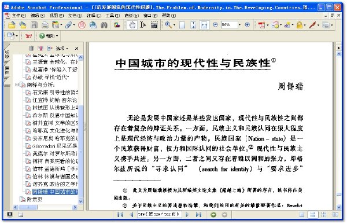This screenshot has width=347, height=224.
Task: Click the new bookmark icon in bookmarks panel
Action: (40, 48)
